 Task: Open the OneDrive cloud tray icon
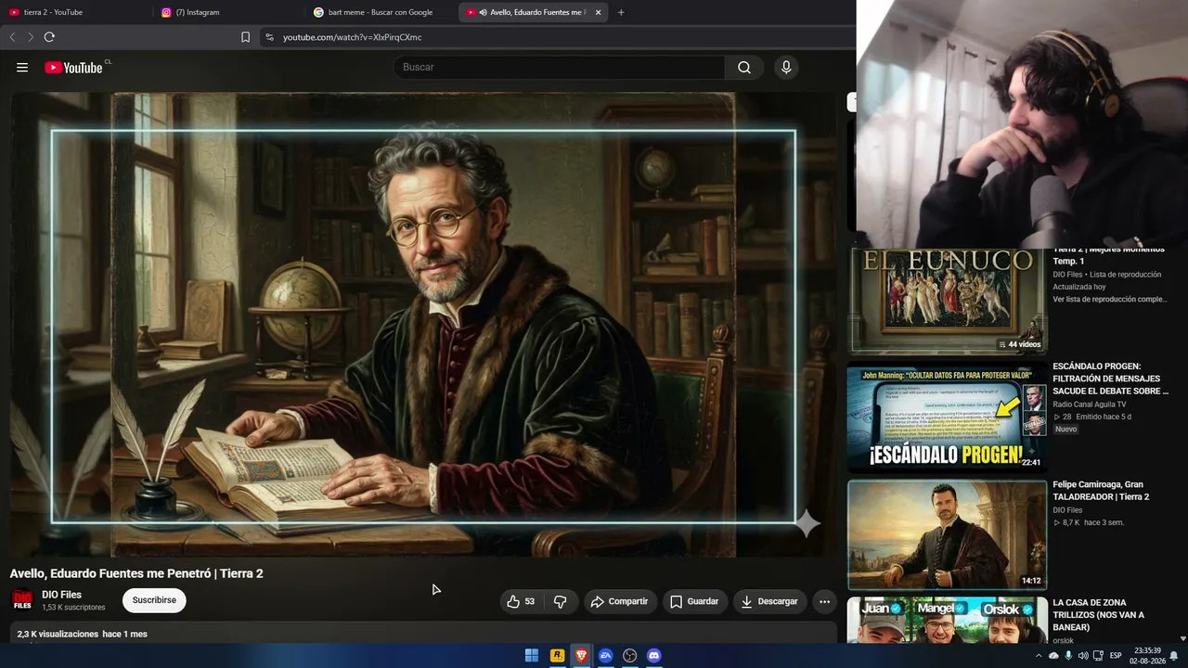1053,656
